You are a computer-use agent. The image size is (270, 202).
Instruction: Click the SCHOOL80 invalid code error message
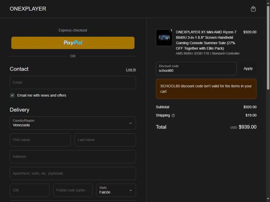coord(206,89)
